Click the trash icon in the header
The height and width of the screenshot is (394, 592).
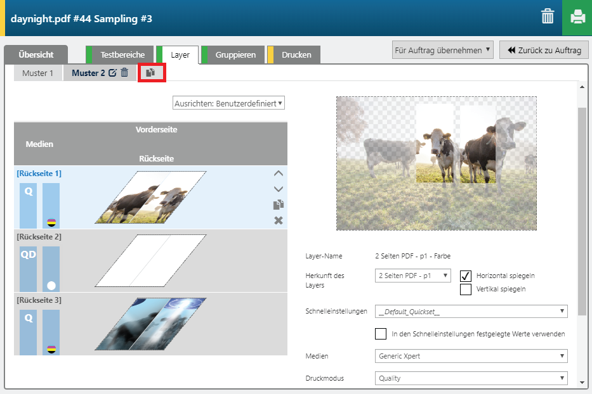(547, 17)
